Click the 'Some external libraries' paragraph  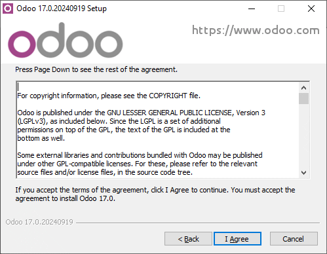pos(140,164)
